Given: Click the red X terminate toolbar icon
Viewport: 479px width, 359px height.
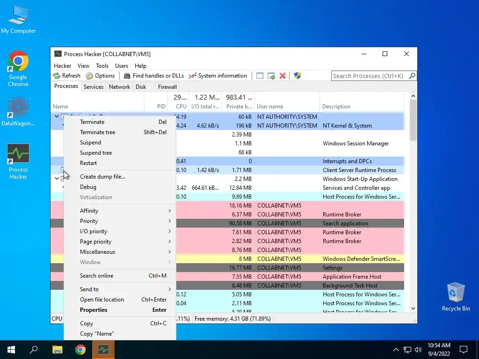Looking at the screenshot, I should tap(283, 76).
